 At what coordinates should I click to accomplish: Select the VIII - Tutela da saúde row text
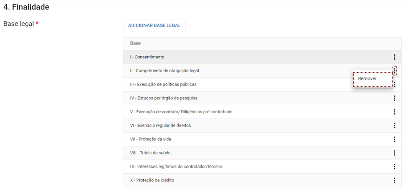[150, 153]
